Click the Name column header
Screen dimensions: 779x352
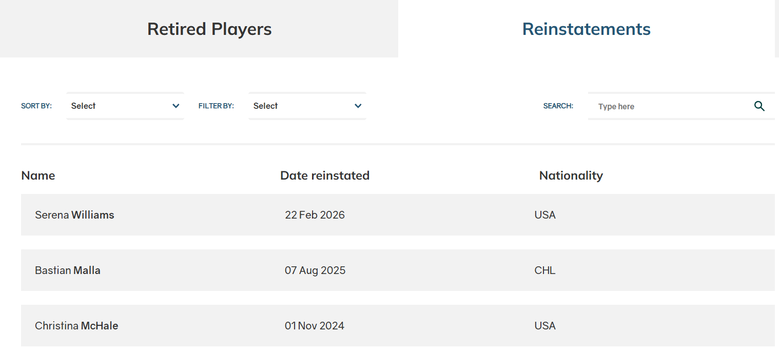coord(38,175)
